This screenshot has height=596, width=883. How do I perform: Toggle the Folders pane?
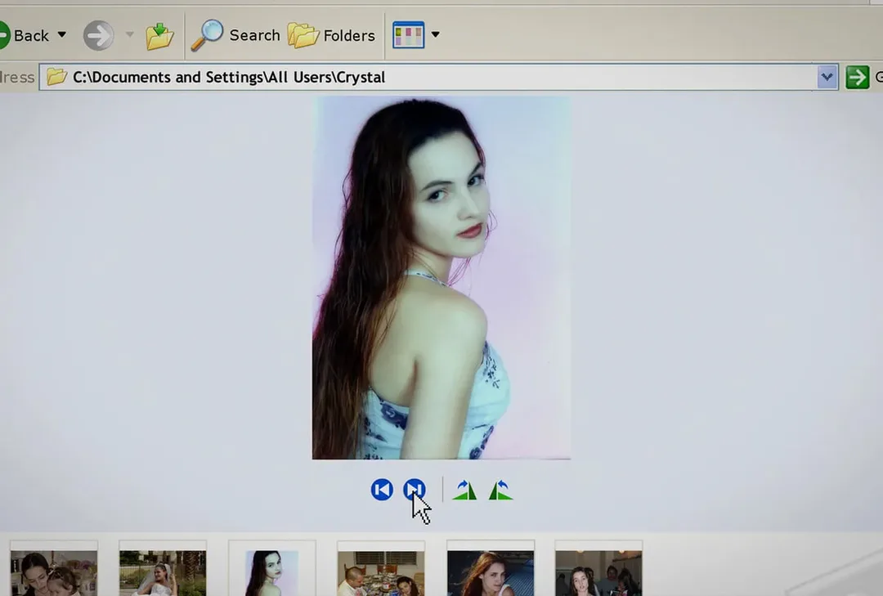pyautogui.click(x=331, y=35)
